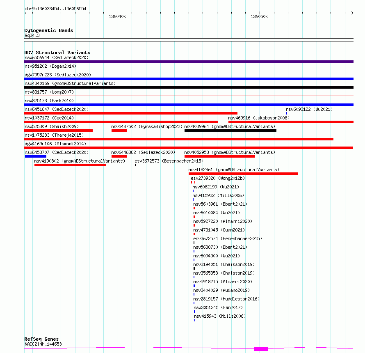
Task: Select the purple nsv6556944 variant bar
Action: click(189, 62)
